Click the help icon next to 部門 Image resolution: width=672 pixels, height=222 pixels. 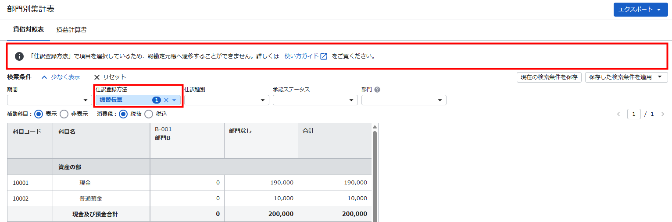377,89
